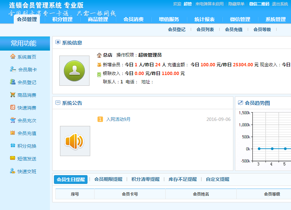Click the envelope icon beside 短信发送
The width and height of the screenshot is (291, 210).
coord(13,158)
